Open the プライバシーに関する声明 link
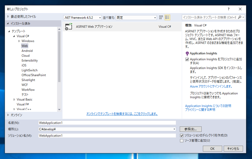This screenshot has height=159, width=252. tap(200, 109)
